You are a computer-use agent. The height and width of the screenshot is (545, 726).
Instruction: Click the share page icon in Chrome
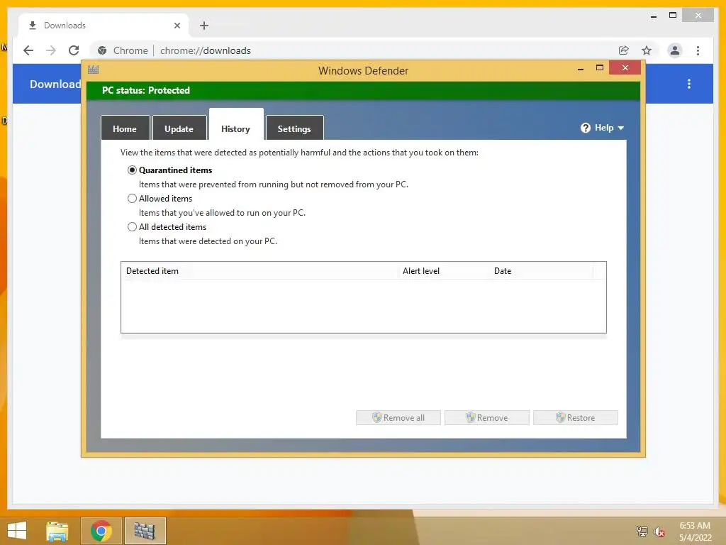624,50
